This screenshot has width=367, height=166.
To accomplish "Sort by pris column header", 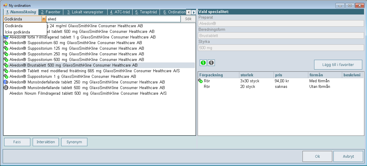I will [x=291, y=75].
